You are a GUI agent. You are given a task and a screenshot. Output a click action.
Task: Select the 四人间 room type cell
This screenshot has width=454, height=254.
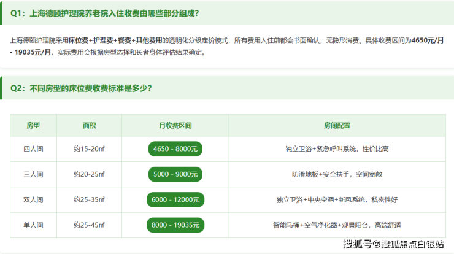tap(33, 149)
